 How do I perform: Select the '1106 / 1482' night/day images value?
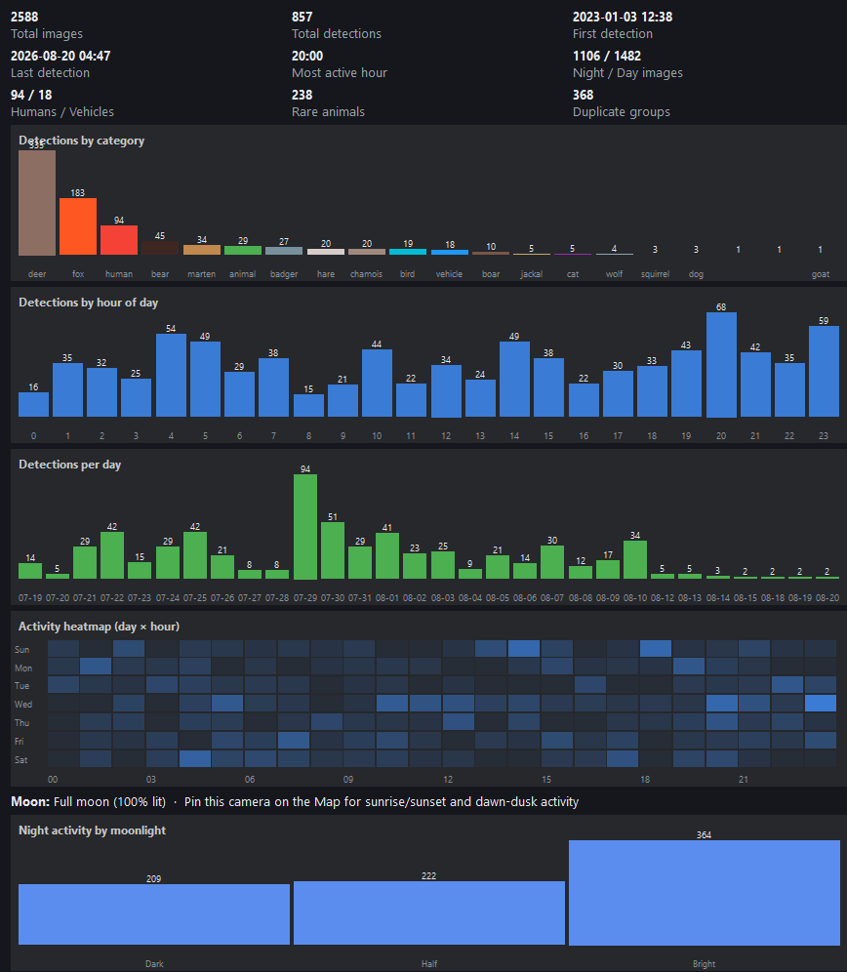coord(607,56)
